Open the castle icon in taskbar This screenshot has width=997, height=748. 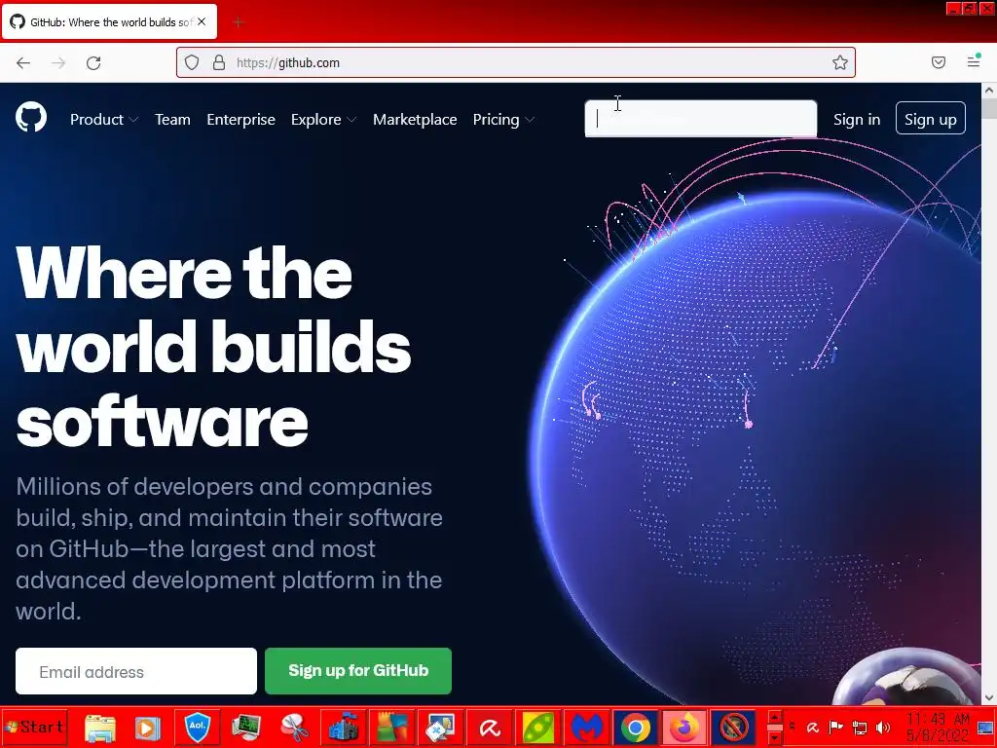344,728
